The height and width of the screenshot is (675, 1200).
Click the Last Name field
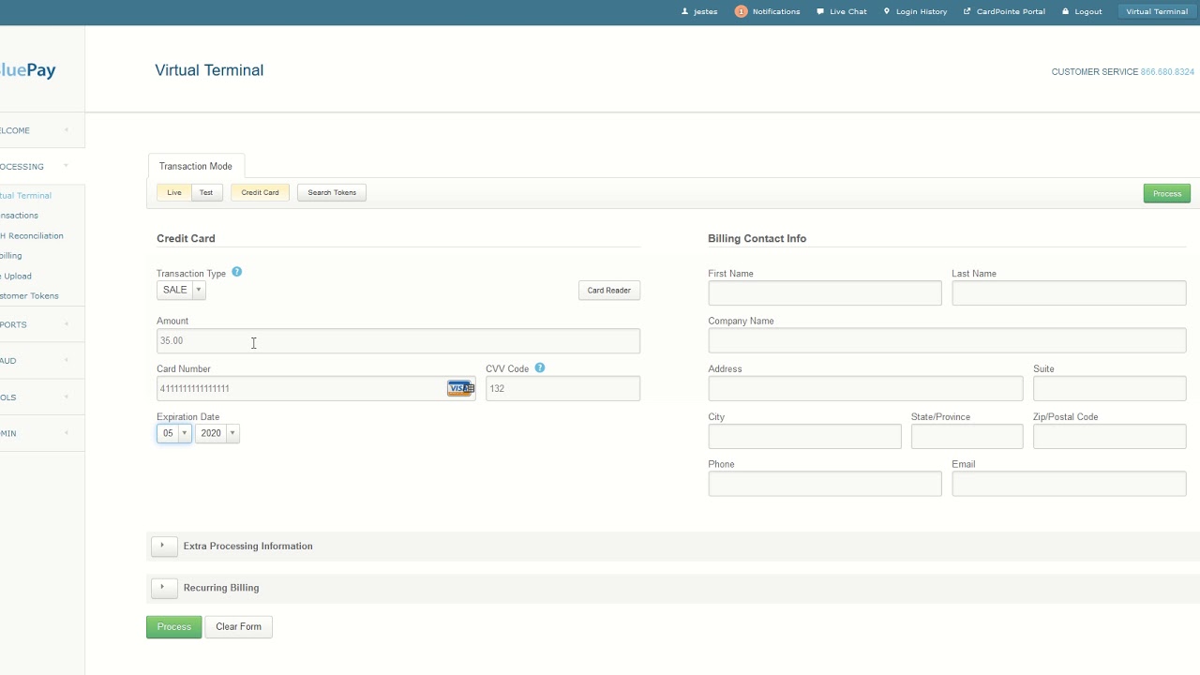click(1069, 292)
